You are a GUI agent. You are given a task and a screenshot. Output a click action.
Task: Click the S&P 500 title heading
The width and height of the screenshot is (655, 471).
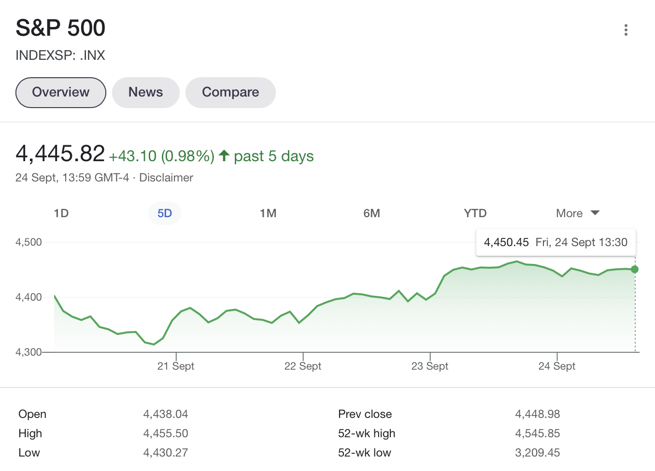coord(60,28)
